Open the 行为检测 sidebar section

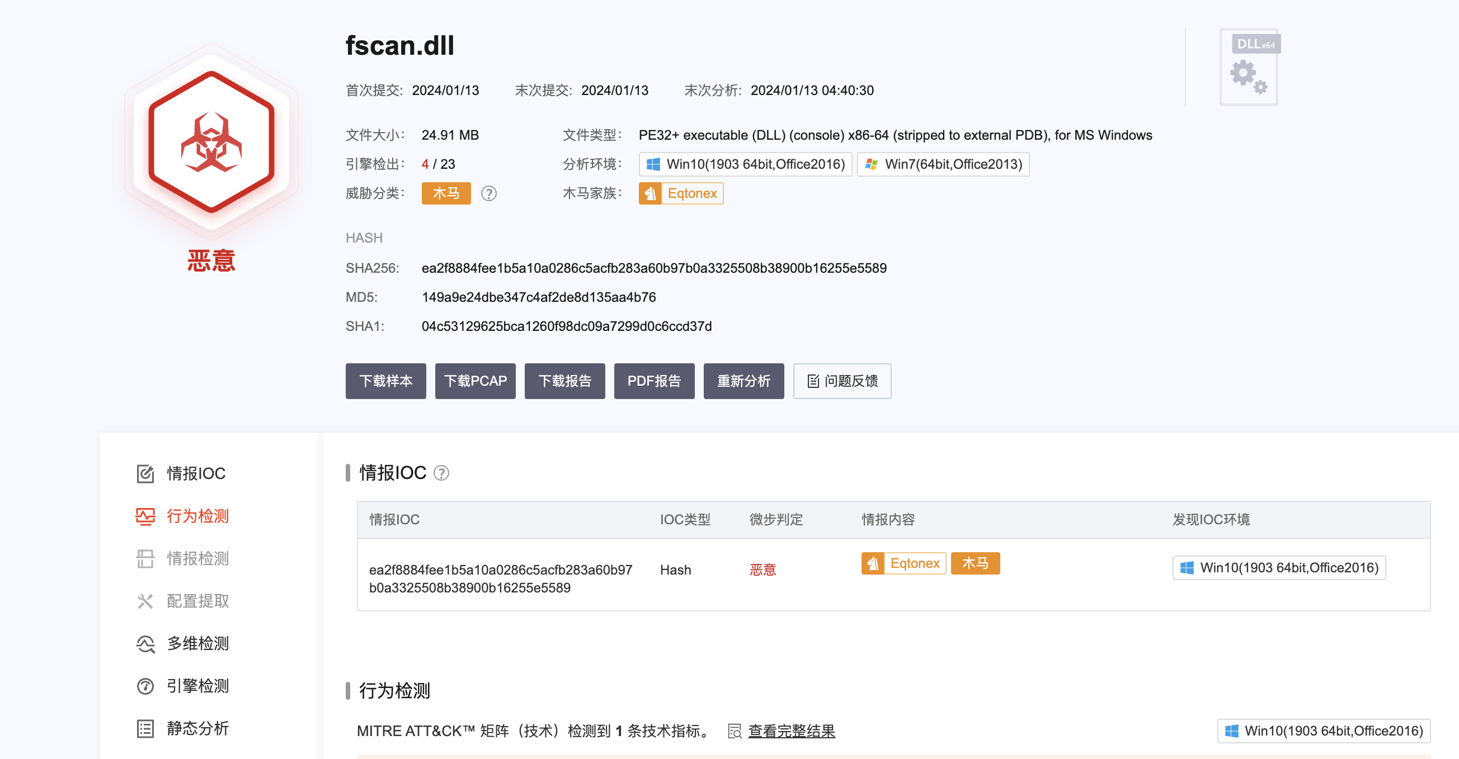tap(197, 516)
